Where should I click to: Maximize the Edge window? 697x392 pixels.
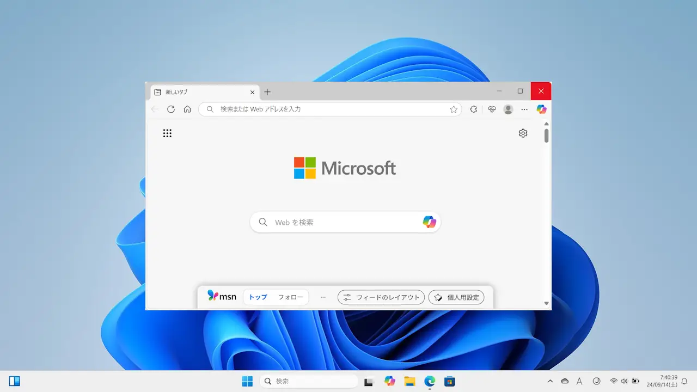(x=520, y=91)
